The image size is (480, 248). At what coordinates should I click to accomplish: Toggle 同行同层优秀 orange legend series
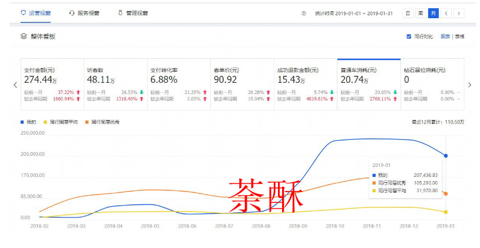102,122
